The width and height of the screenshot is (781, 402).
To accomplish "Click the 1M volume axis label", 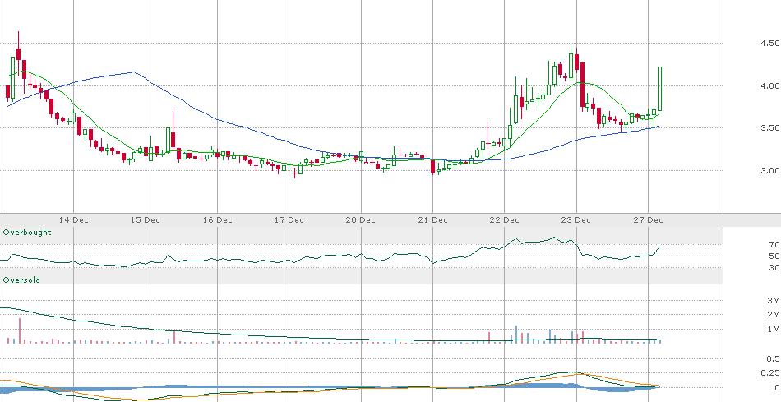I will click(774, 330).
